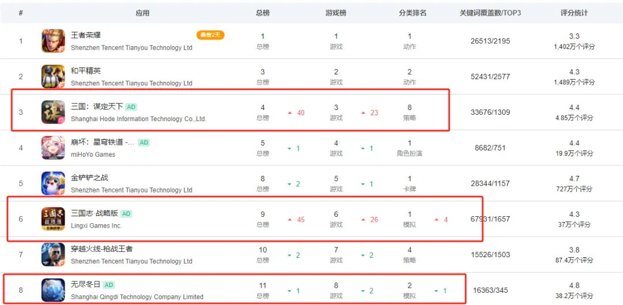Click the 游戏榜 column header
The image size is (623, 305).
336,13
